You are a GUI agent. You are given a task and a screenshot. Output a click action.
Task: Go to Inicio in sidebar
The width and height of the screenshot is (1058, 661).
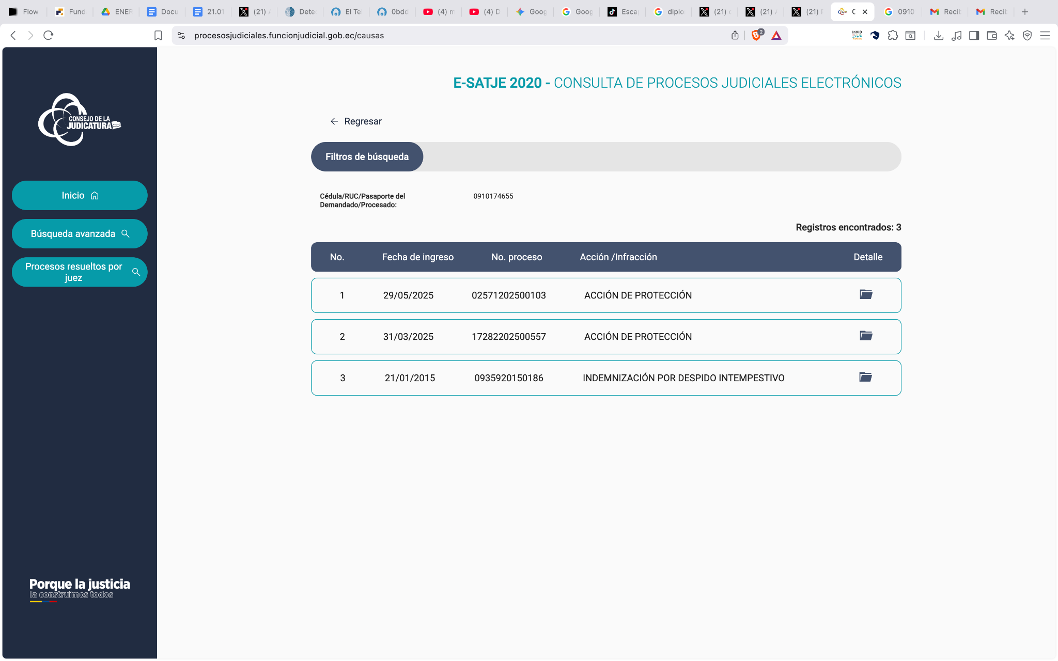point(80,195)
